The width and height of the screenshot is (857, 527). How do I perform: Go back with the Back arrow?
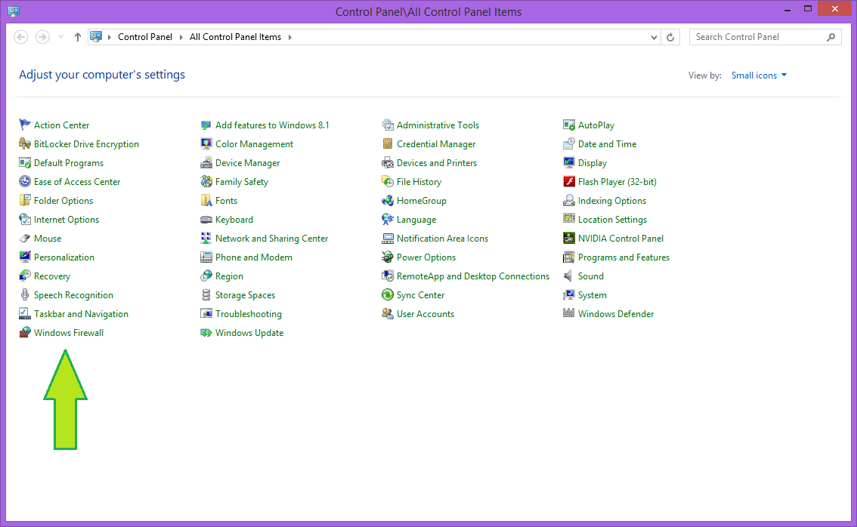click(20, 37)
